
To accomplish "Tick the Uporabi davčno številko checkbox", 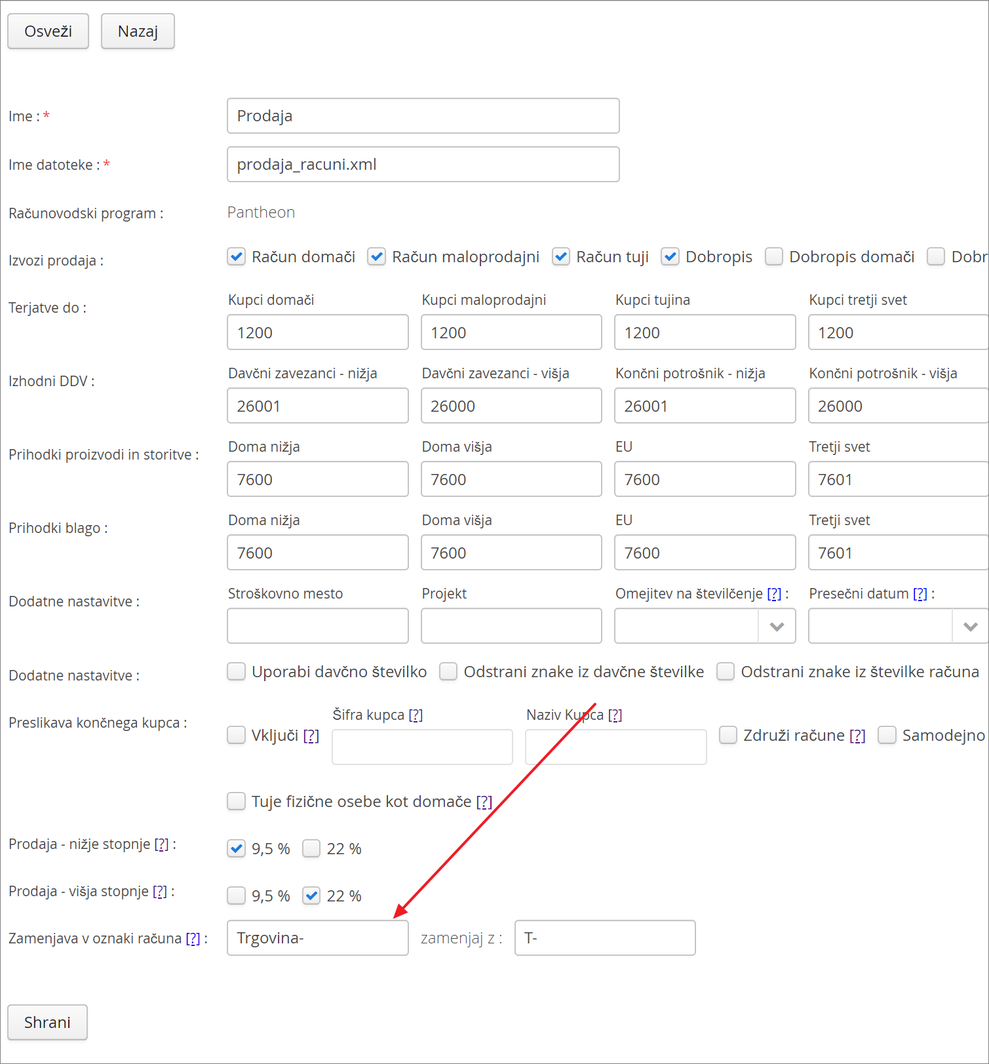I will pos(236,672).
